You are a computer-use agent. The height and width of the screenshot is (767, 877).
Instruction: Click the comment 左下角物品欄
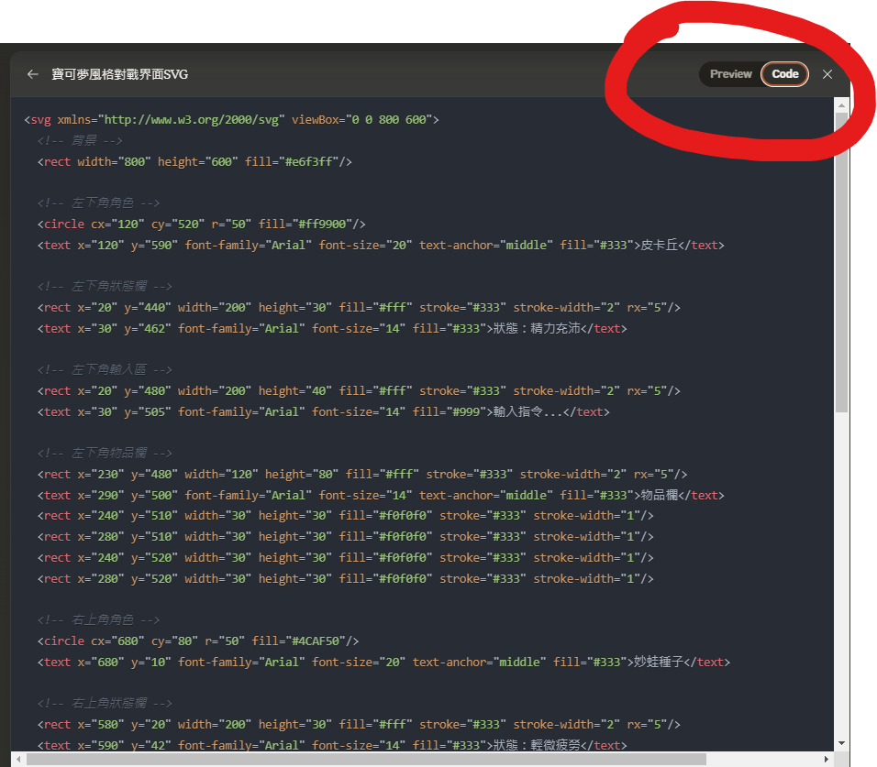point(105,453)
